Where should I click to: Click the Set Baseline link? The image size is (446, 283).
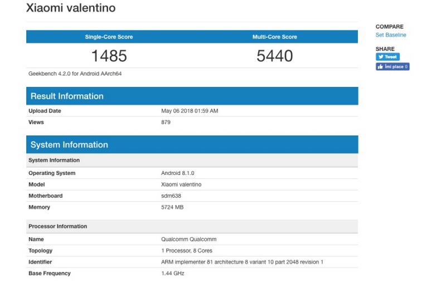391,35
